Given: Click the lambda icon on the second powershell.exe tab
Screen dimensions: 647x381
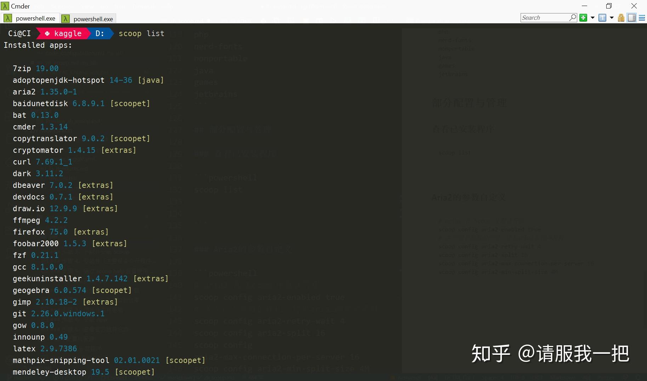Looking at the screenshot, I should click(x=65, y=18).
